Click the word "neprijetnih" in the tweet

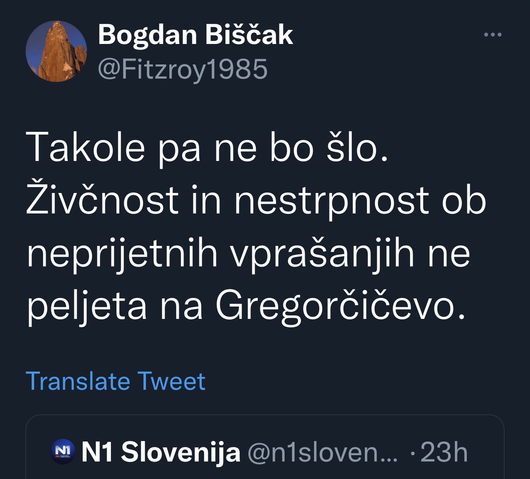click(122, 254)
